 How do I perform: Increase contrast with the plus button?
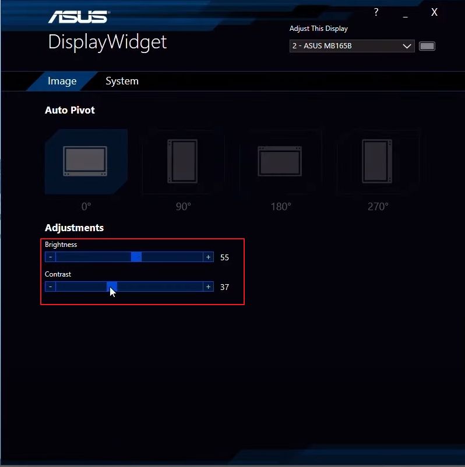209,286
